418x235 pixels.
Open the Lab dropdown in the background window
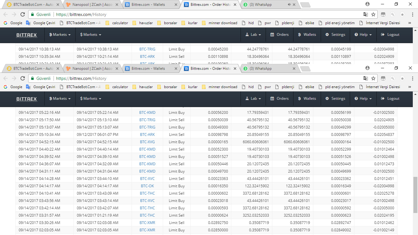pos(253,35)
